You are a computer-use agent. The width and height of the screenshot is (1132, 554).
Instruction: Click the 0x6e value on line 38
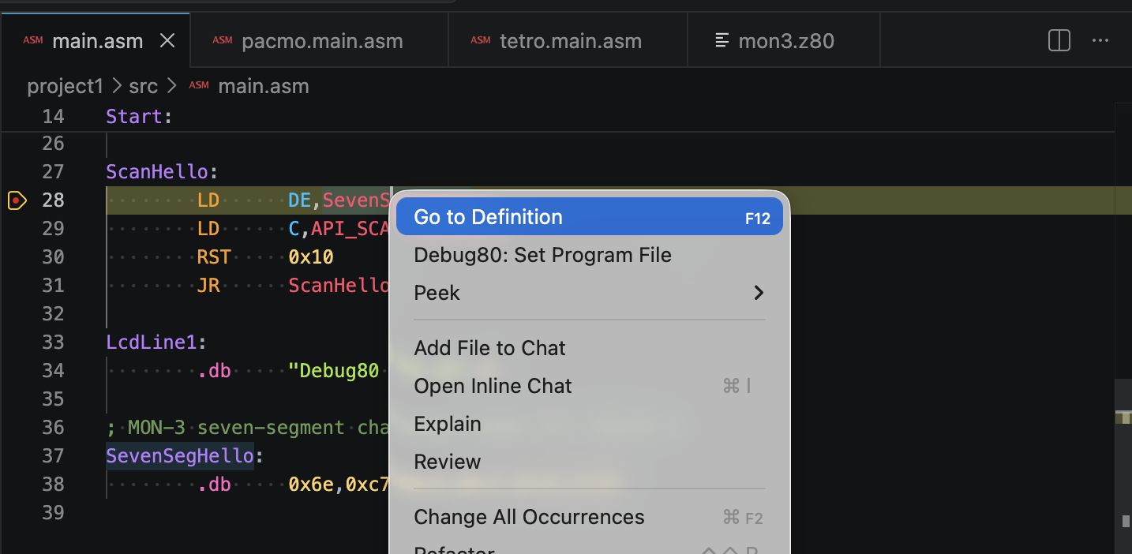coord(311,485)
